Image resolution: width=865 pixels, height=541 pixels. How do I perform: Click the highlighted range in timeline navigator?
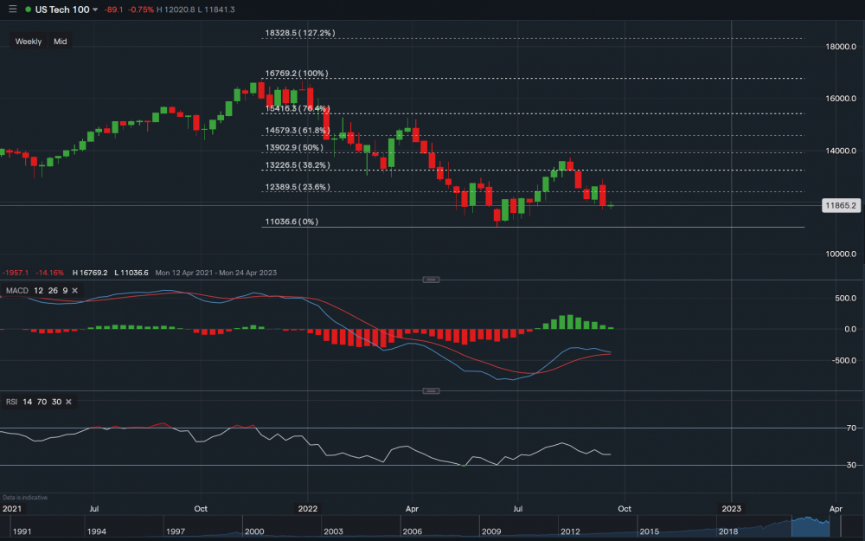[x=810, y=524]
